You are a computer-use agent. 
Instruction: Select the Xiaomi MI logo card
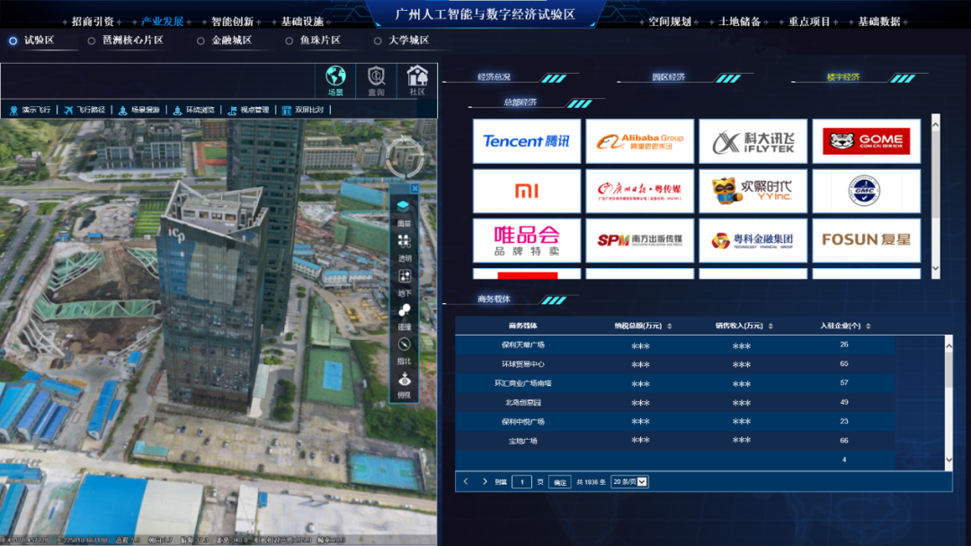click(527, 191)
